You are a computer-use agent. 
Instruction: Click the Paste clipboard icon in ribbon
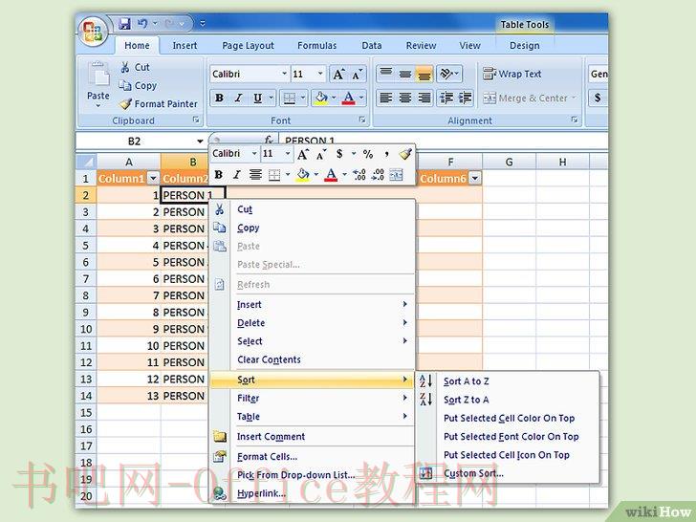pyautogui.click(x=98, y=75)
